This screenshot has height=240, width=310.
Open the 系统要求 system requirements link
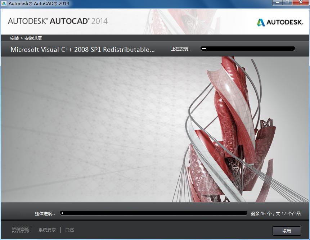point(46,230)
